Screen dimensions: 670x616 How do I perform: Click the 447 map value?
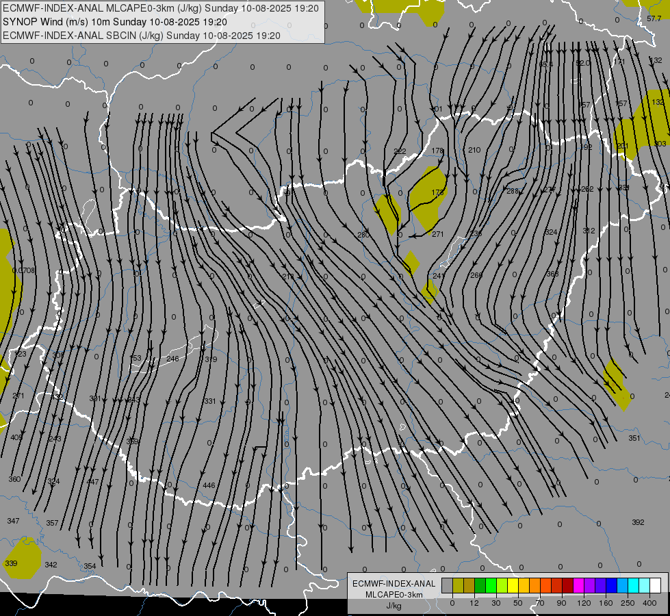[x=92, y=482]
